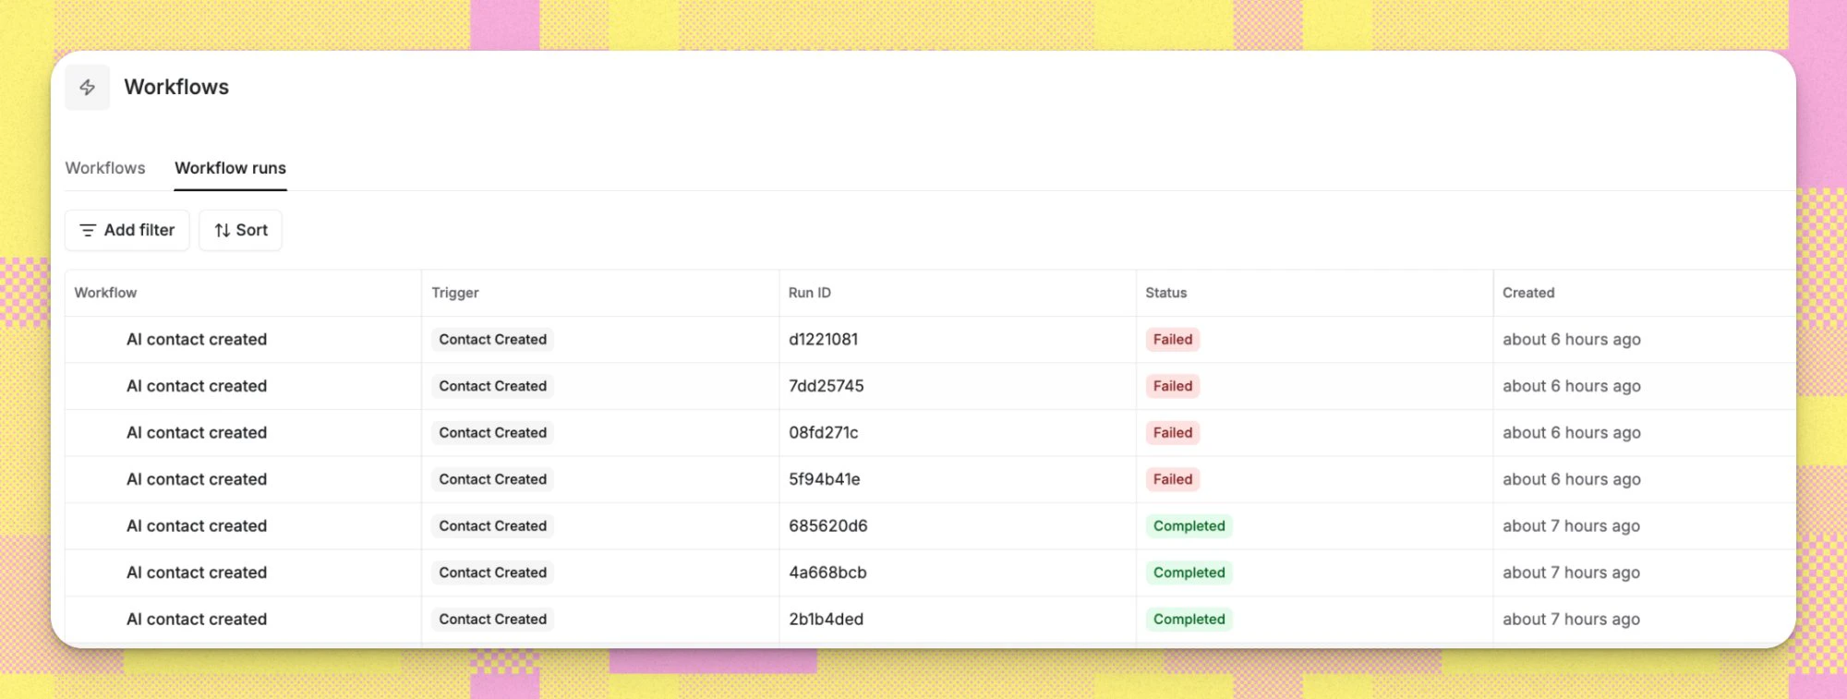Click created time for run 4a668bcb

1572,572
